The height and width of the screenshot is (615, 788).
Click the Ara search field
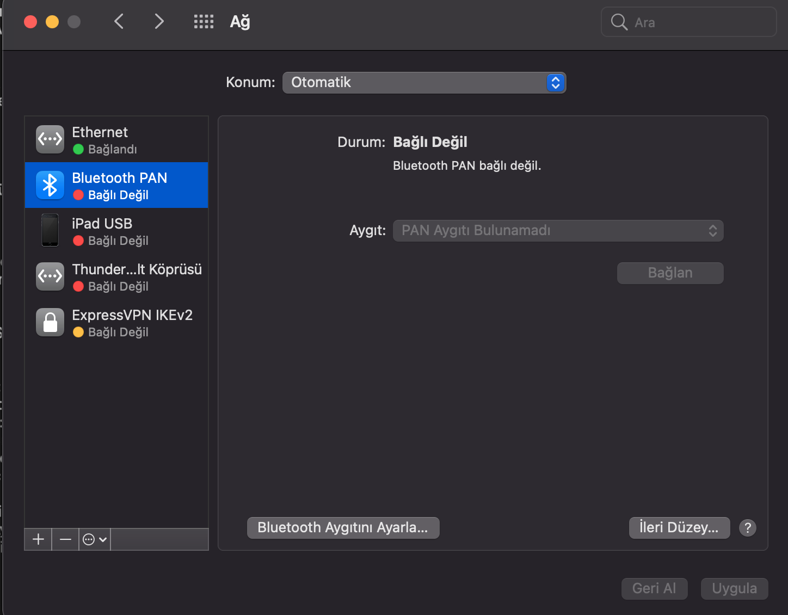pos(697,22)
